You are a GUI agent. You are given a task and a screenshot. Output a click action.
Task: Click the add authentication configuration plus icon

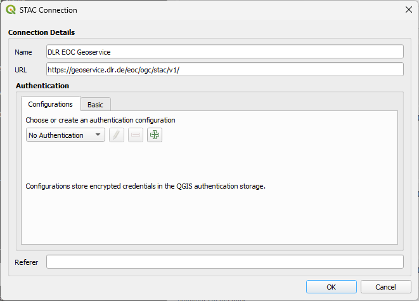click(x=155, y=135)
